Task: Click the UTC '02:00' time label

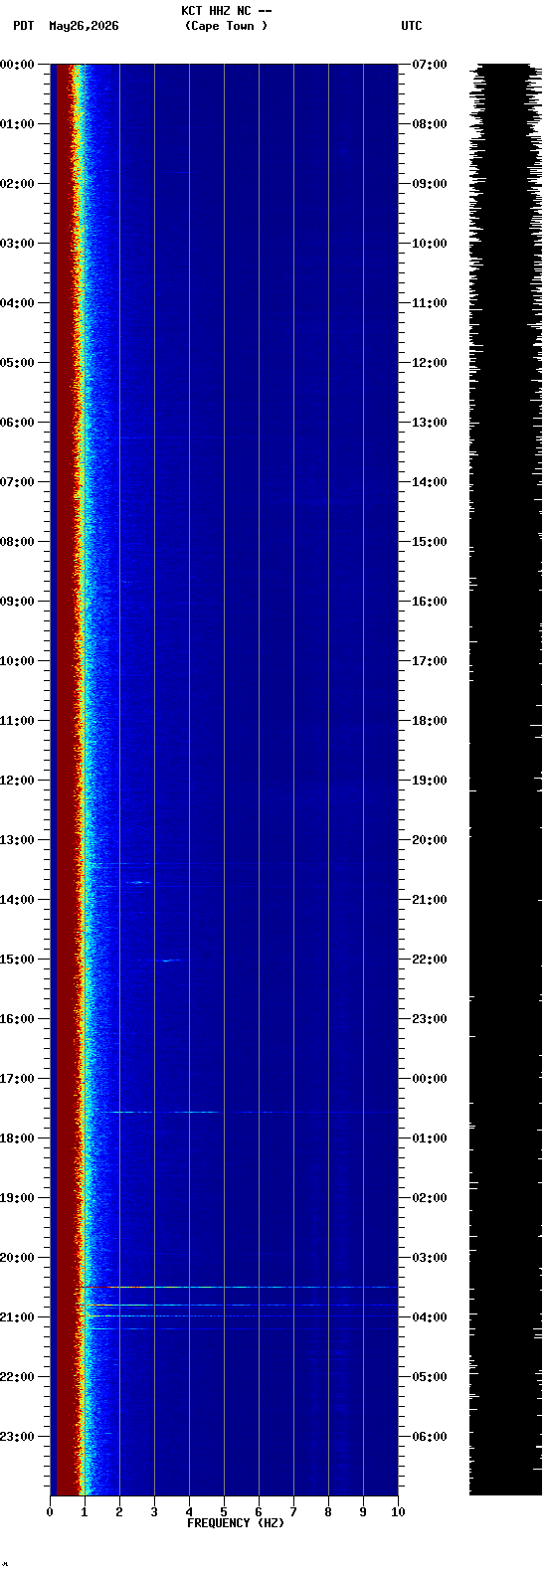Action: coord(430,1198)
